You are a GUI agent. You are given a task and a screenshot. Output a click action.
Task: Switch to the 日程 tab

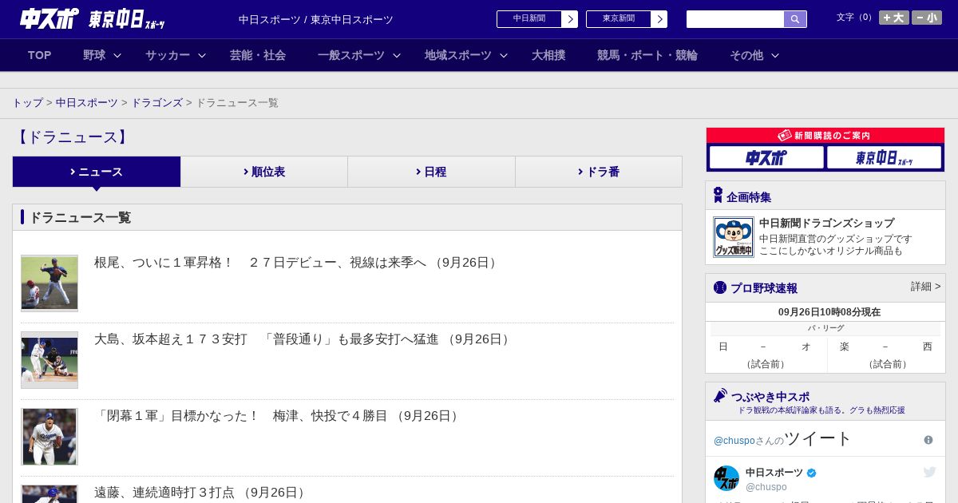tap(431, 172)
